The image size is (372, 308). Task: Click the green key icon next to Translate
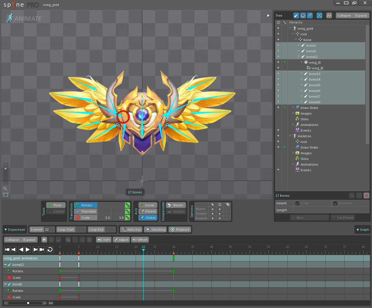pos(128,211)
